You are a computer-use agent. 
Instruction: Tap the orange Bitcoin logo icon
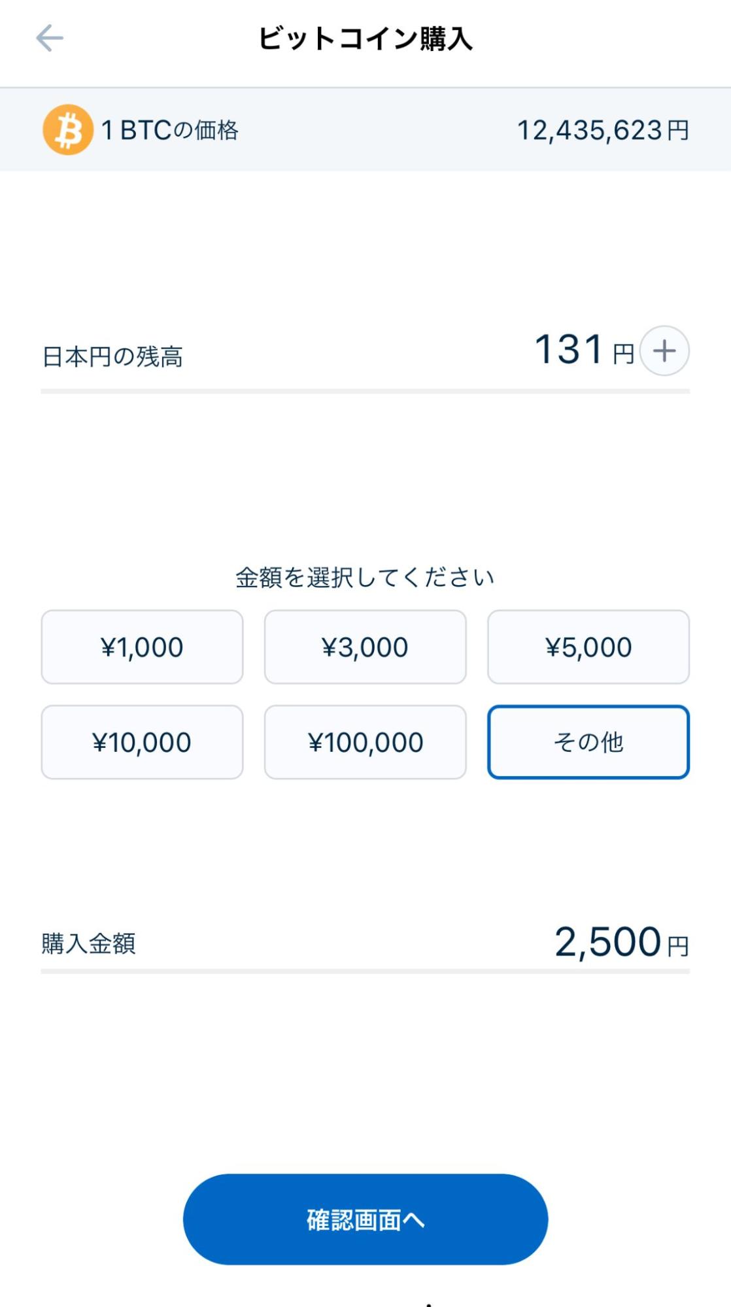click(68, 129)
